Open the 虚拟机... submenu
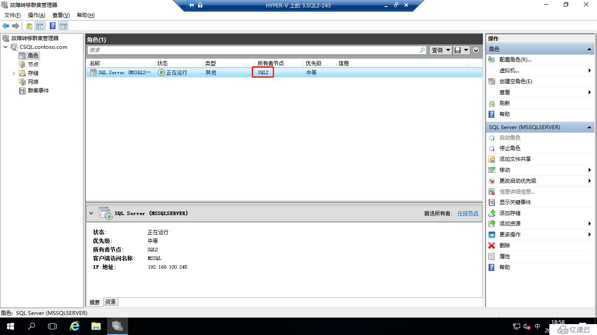This screenshot has height=335, width=597. tap(509, 71)
